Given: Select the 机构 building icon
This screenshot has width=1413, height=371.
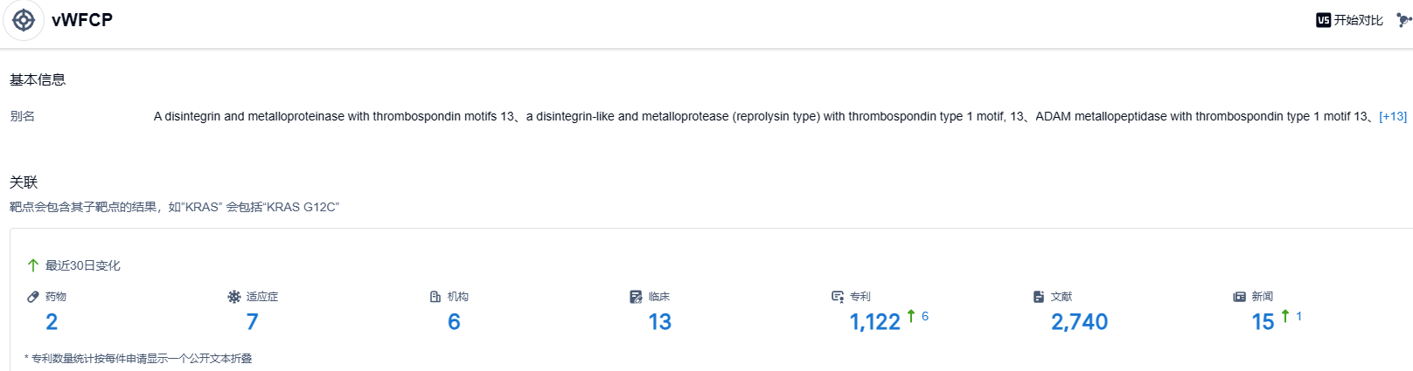Looking at the screenshot, I should tap(435, 297).
